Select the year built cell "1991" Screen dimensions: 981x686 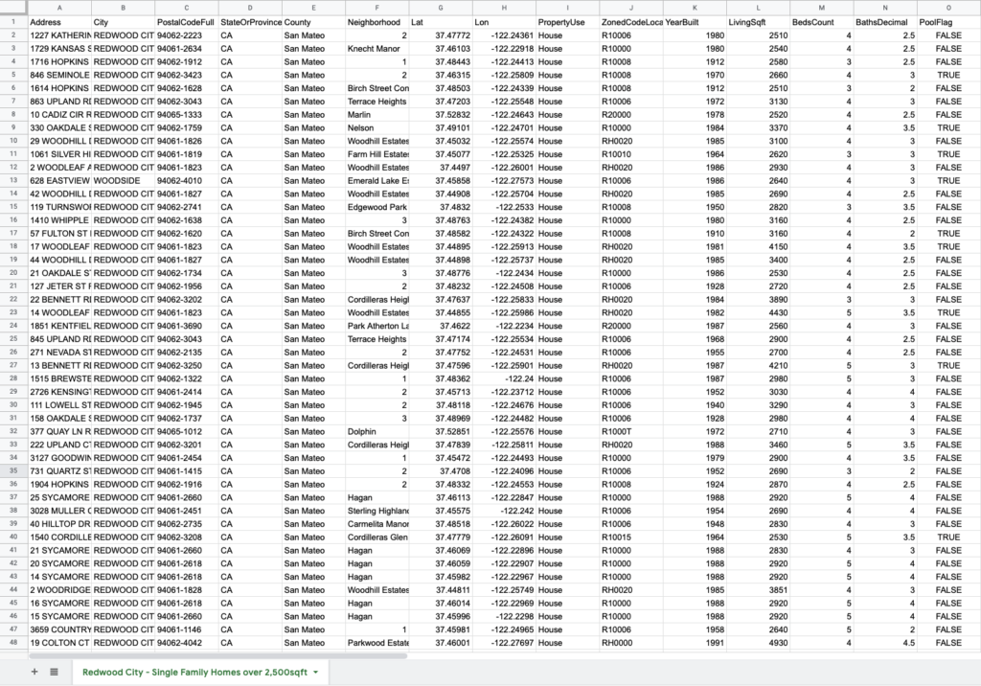[x=695, y=643]
